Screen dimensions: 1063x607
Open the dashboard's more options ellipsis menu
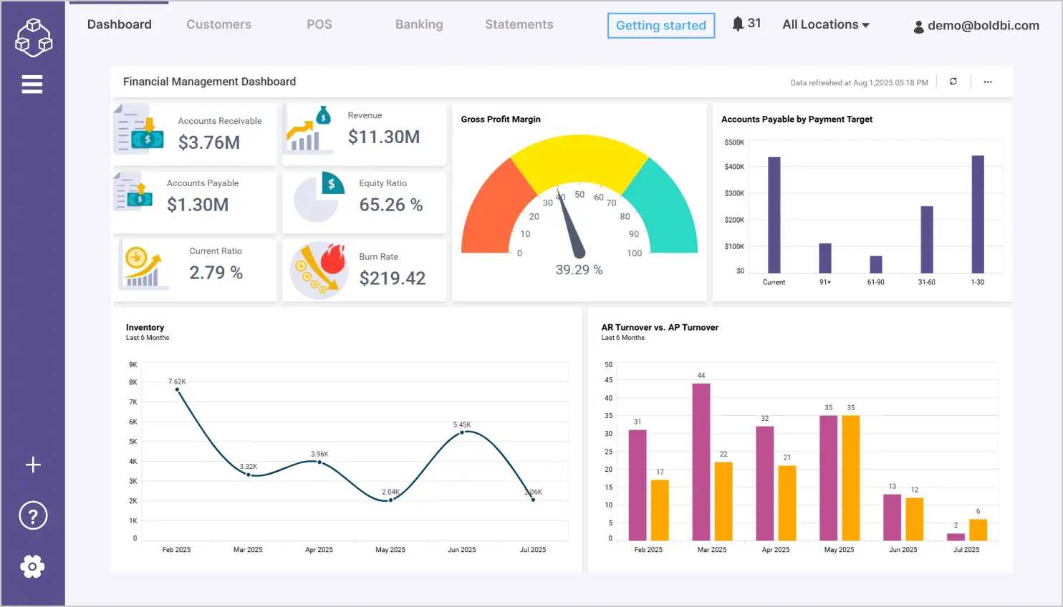988,82
